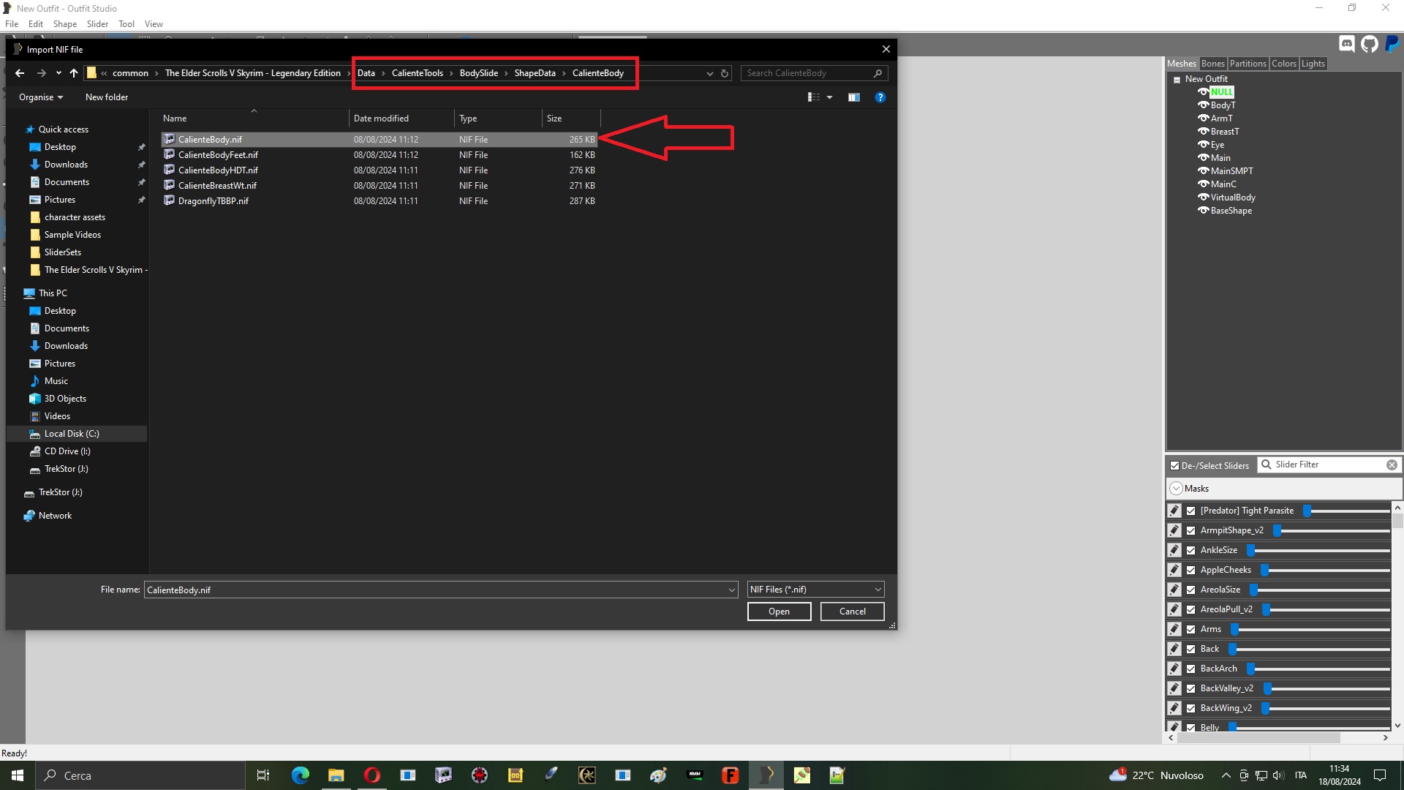The height and width of the screenshot is (790, 1404).
Task: Go up one folder level
Action: point(74,73)
